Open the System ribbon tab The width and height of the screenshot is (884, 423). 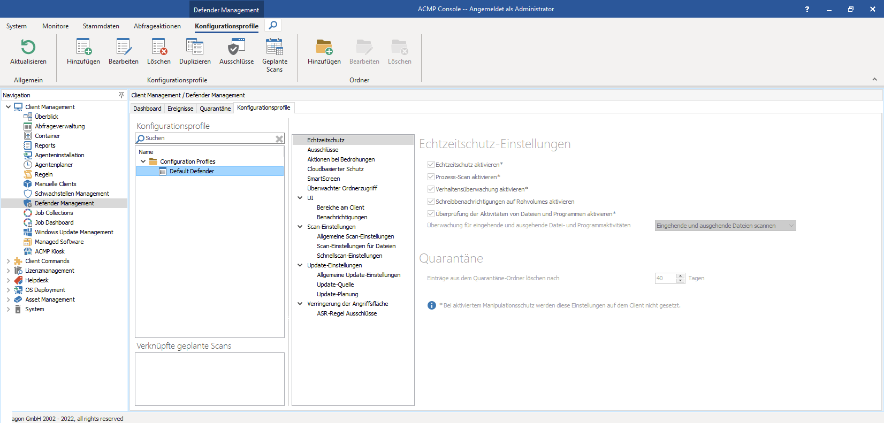coord(17,26)
